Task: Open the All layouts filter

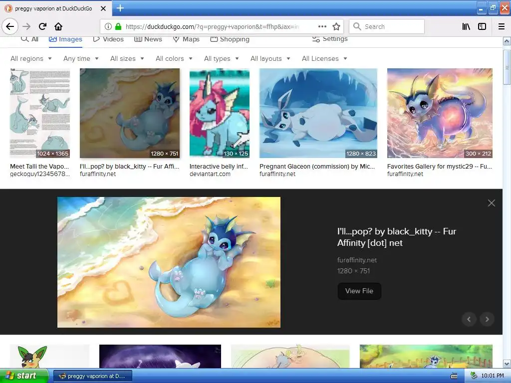Action: click(x=270, y=59)
